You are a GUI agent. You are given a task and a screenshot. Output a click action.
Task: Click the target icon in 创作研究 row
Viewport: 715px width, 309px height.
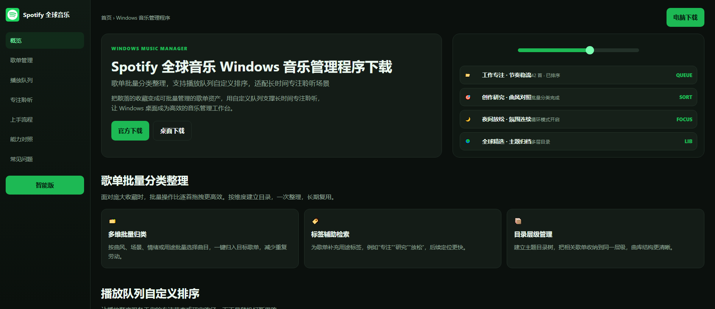468,97
